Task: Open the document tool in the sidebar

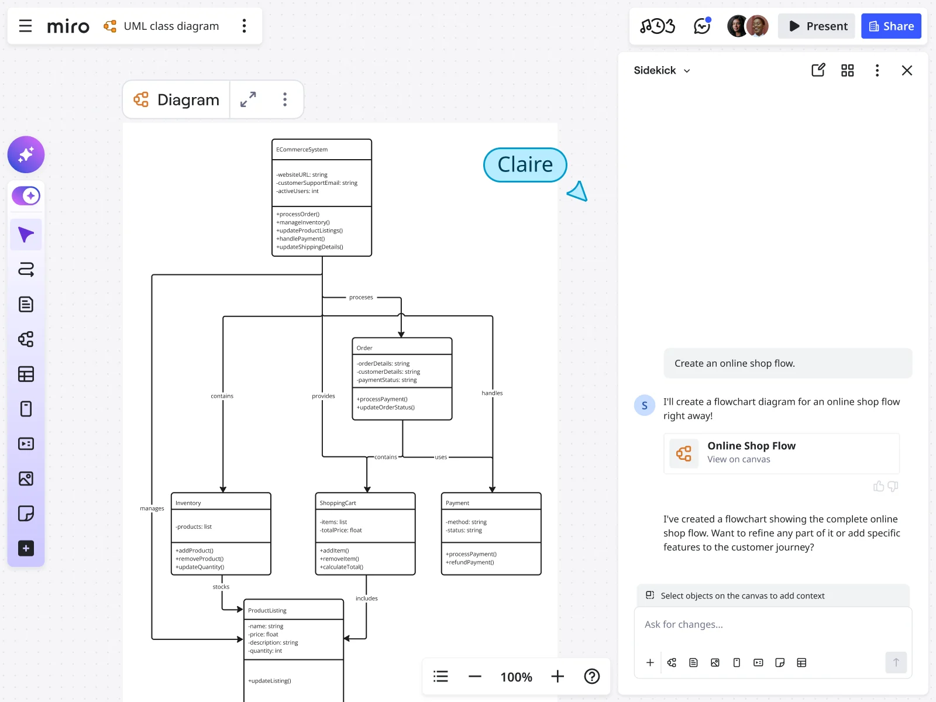Action: tap(26, 304)
